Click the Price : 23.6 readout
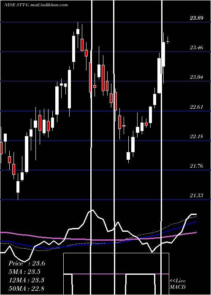211x295 pixels. [x=27, y=263]
